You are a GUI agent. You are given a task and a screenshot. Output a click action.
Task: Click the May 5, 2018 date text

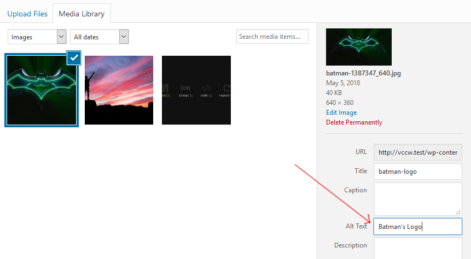pyautogui.click(x=343, y=83)
